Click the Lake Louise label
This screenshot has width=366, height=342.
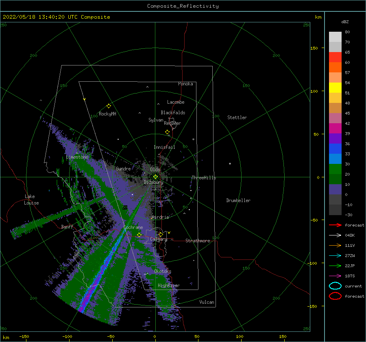[x=31, y=200]
